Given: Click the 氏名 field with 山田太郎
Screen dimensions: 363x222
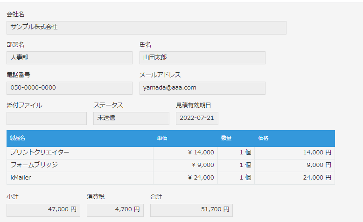Looking at the screenshot, I should tap(202, 57).
